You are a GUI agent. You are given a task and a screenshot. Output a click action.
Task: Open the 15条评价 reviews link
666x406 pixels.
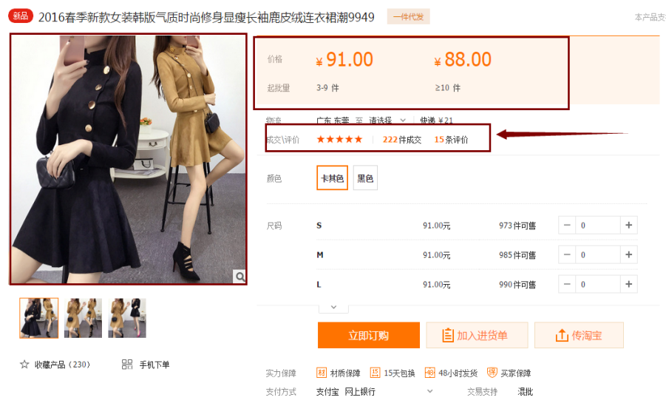(x=451, y=139)
